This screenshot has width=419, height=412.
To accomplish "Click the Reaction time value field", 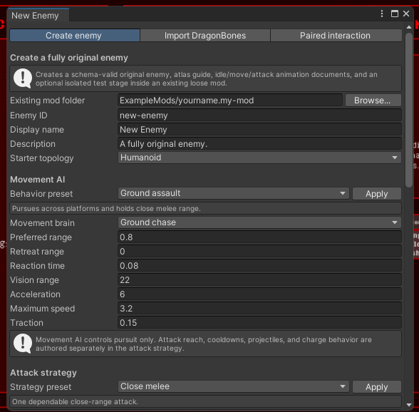I will click(x=259, y=266).
